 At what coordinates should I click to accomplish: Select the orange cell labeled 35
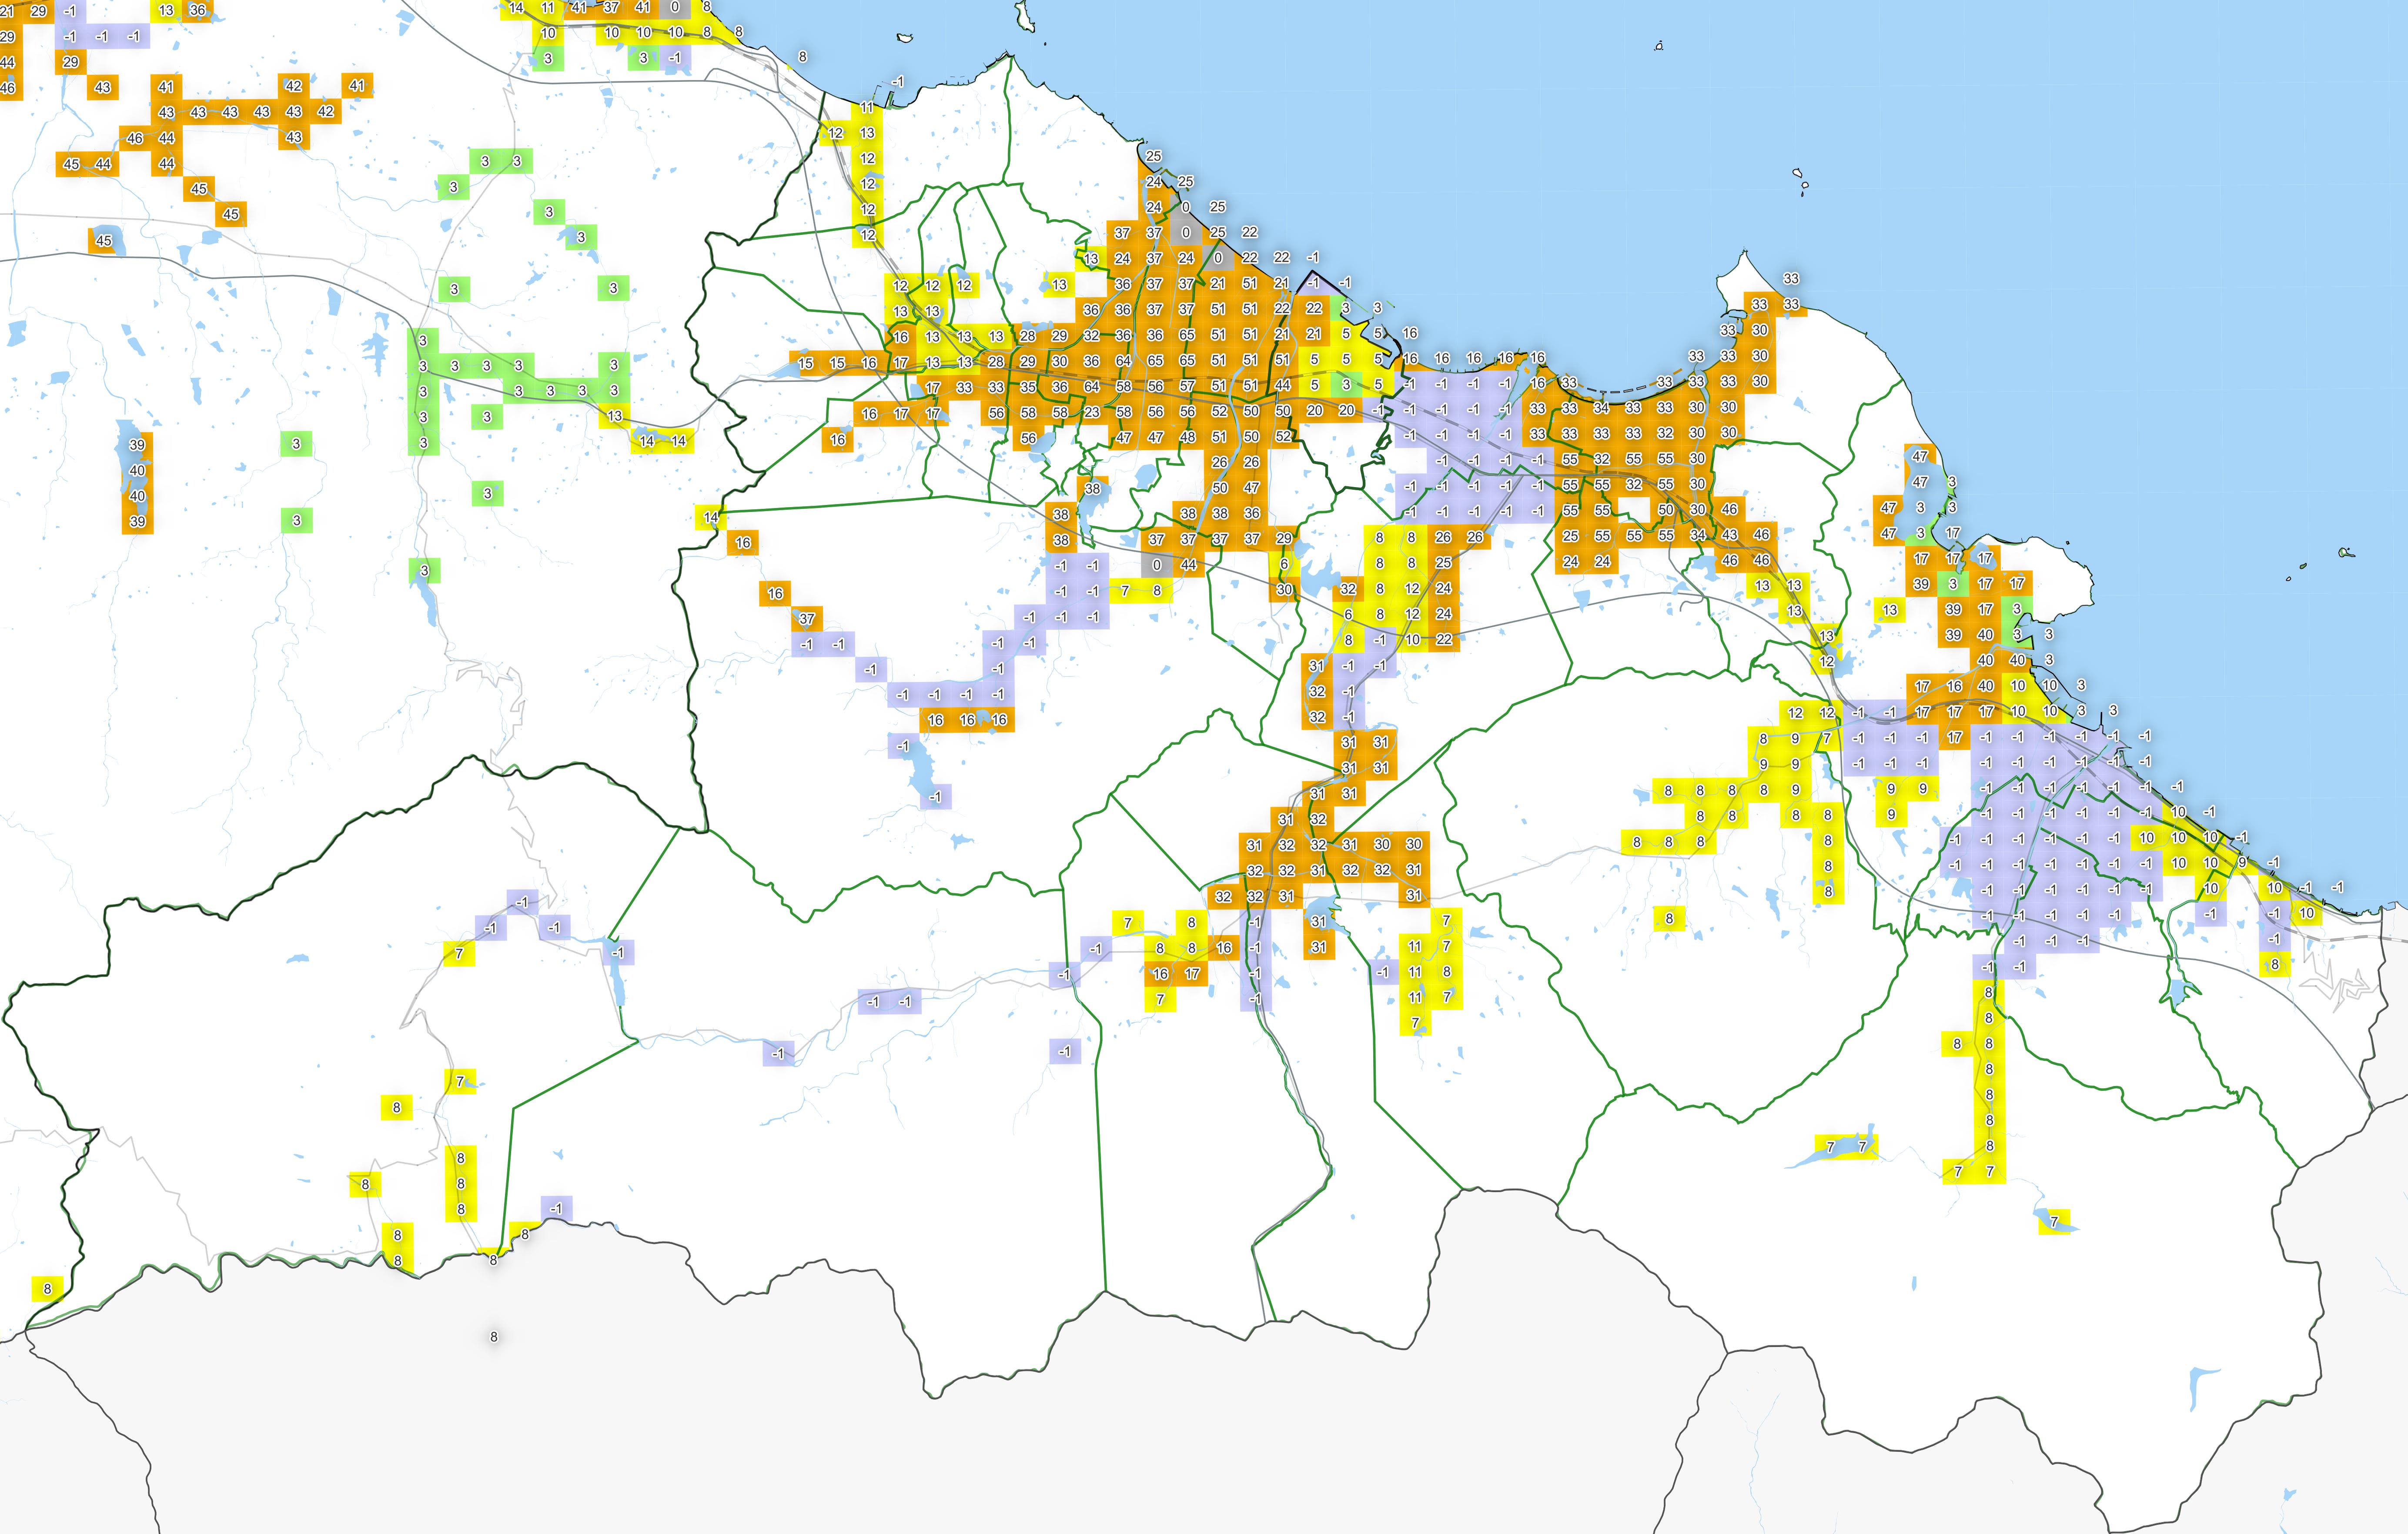point(1028,387)
